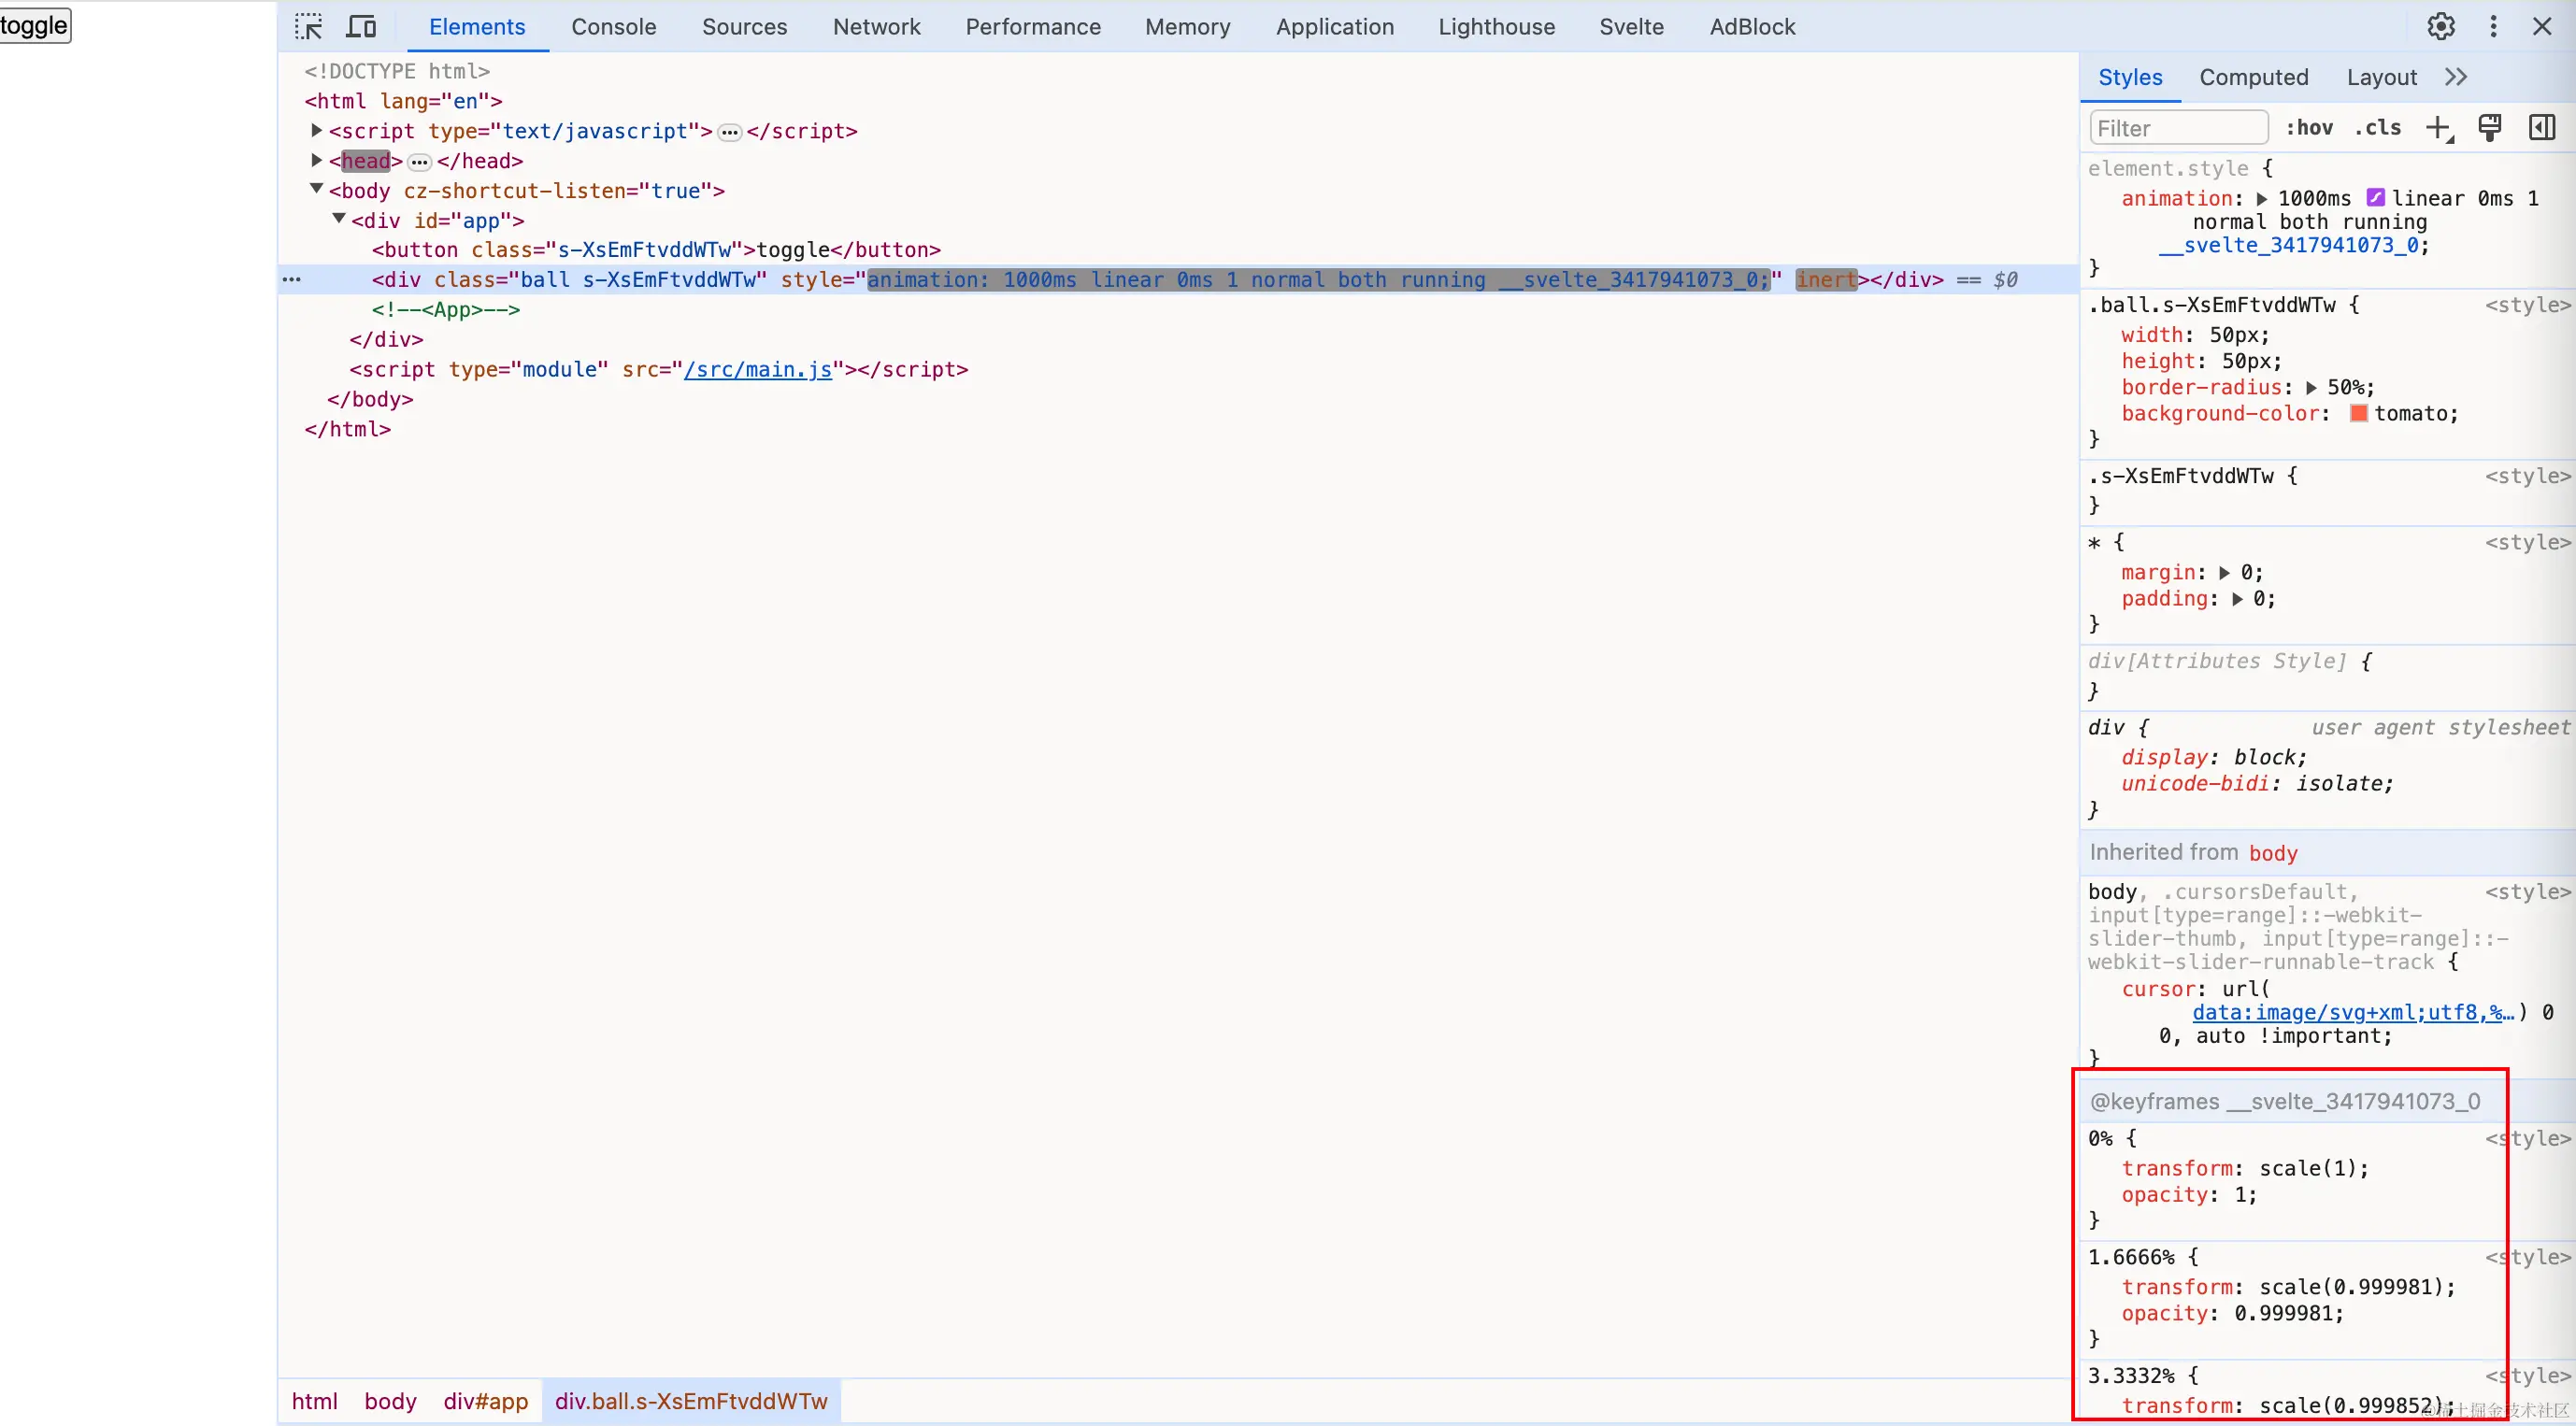Click the new style rule plus icon
Viewport: 2576px width, 1426px height.
coord(2438,128)
